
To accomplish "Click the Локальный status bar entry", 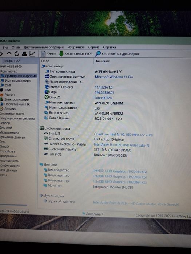I will (93, 214).
